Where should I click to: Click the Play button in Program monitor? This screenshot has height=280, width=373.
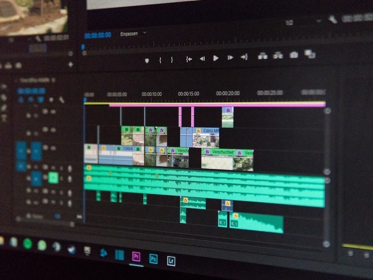[x=216, y=58]
